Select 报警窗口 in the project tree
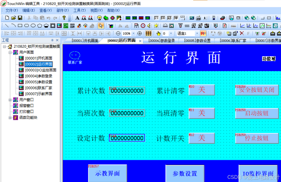 27,106
